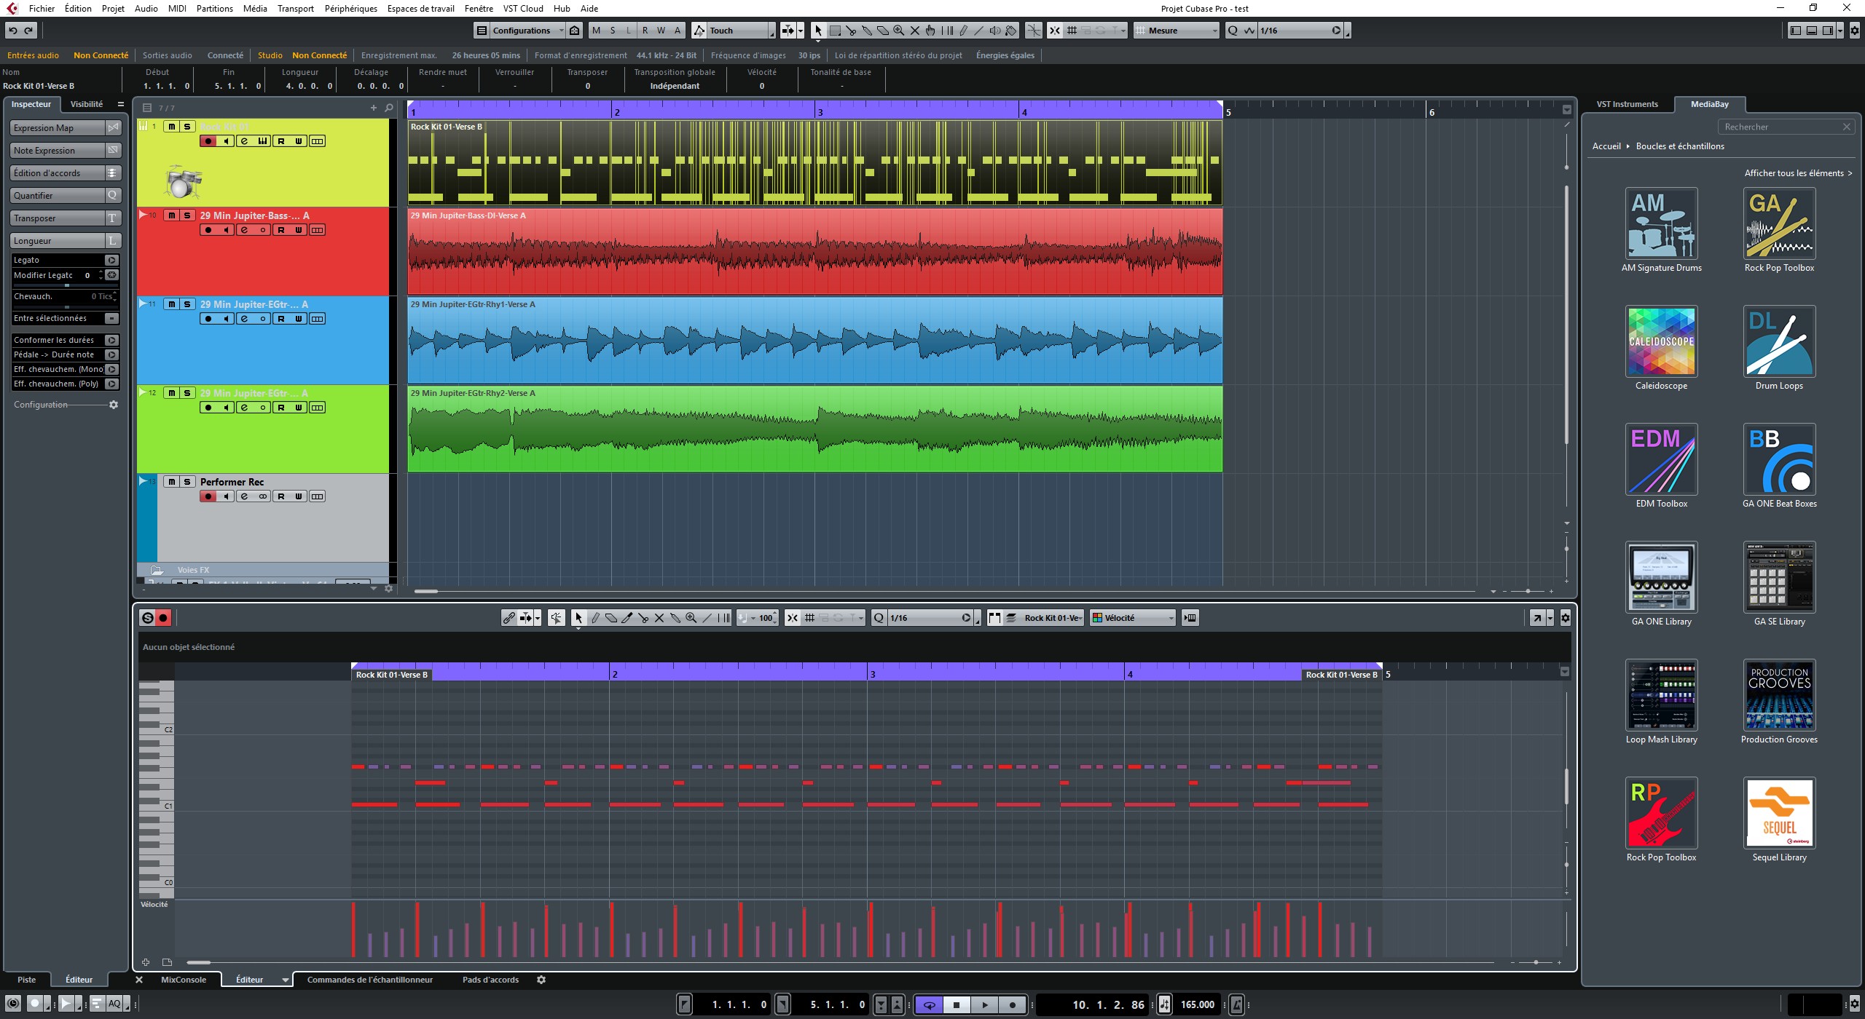Select the Color bucket tool in the main toolbar
This screenshot has width=1865, height=1019.
1011,31
